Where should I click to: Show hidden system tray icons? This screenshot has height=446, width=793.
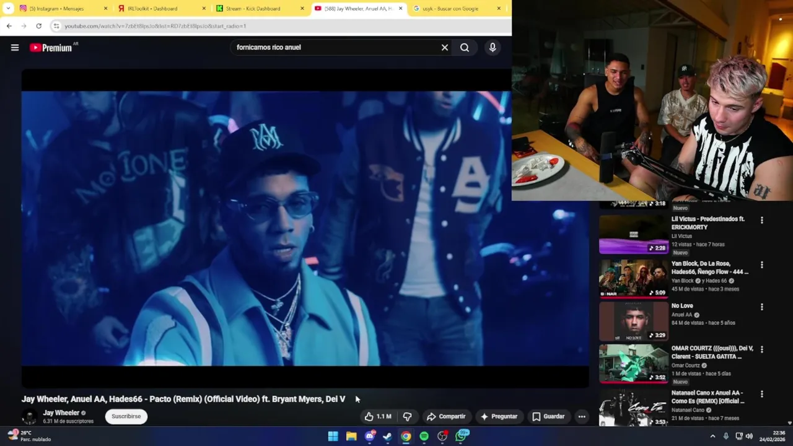[712, 436]
